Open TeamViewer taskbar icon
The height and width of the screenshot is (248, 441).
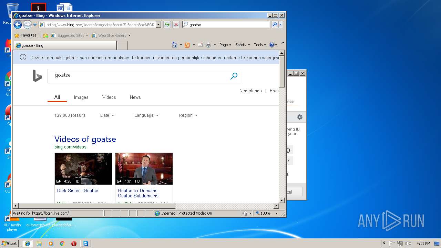pos(85,244)
